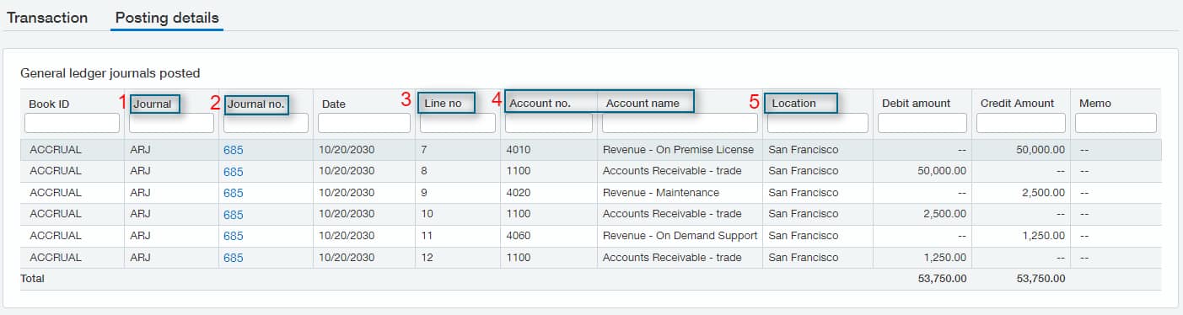Focus the Line no filter input
The width and height of the screenshot is (1183, 315).
(x=458, y=123)
